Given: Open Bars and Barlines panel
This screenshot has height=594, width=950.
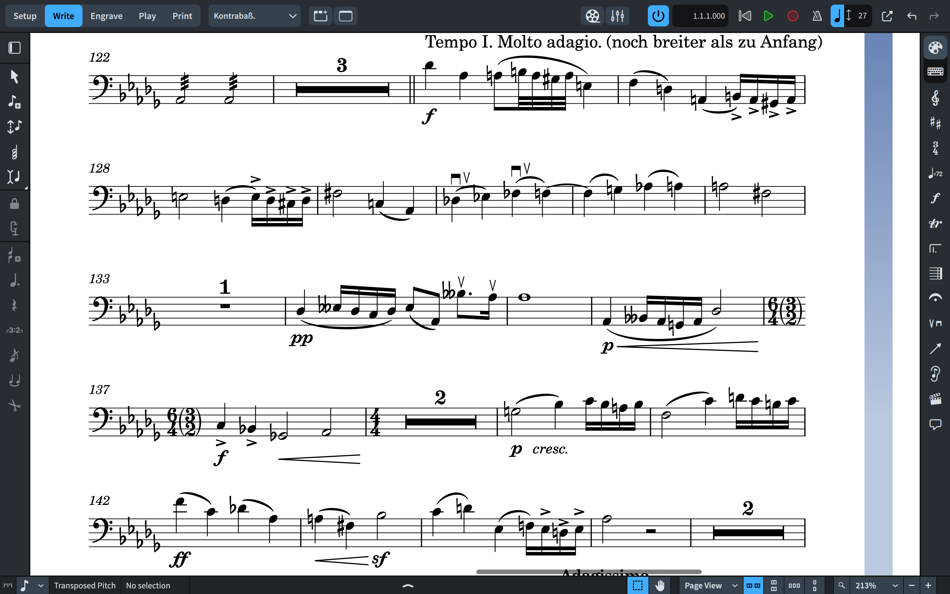Looking at the screenshot, I should tap(935, 274).
